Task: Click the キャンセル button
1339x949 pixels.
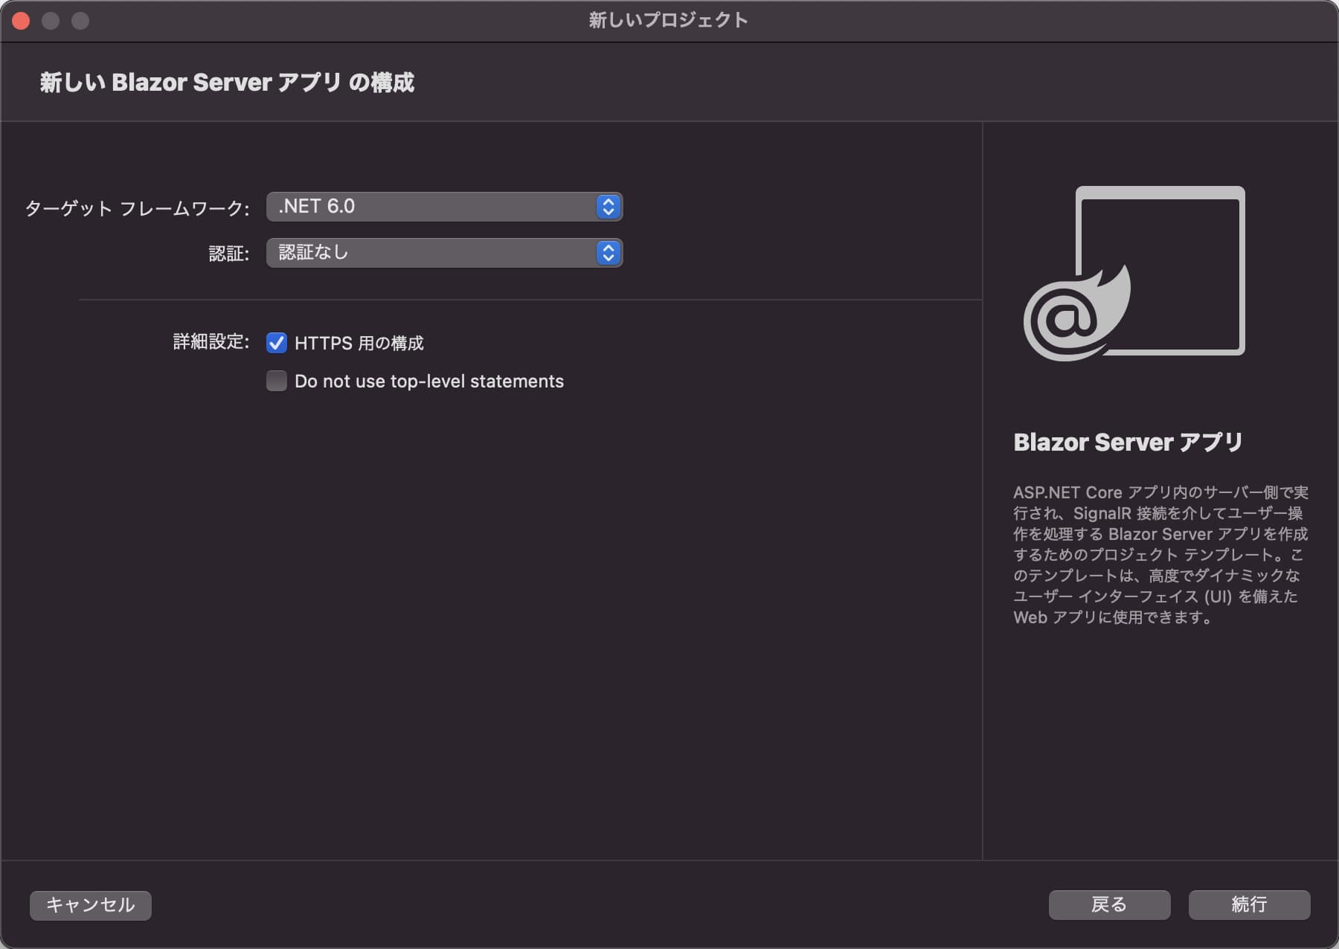Action: (x=91, y=905)
